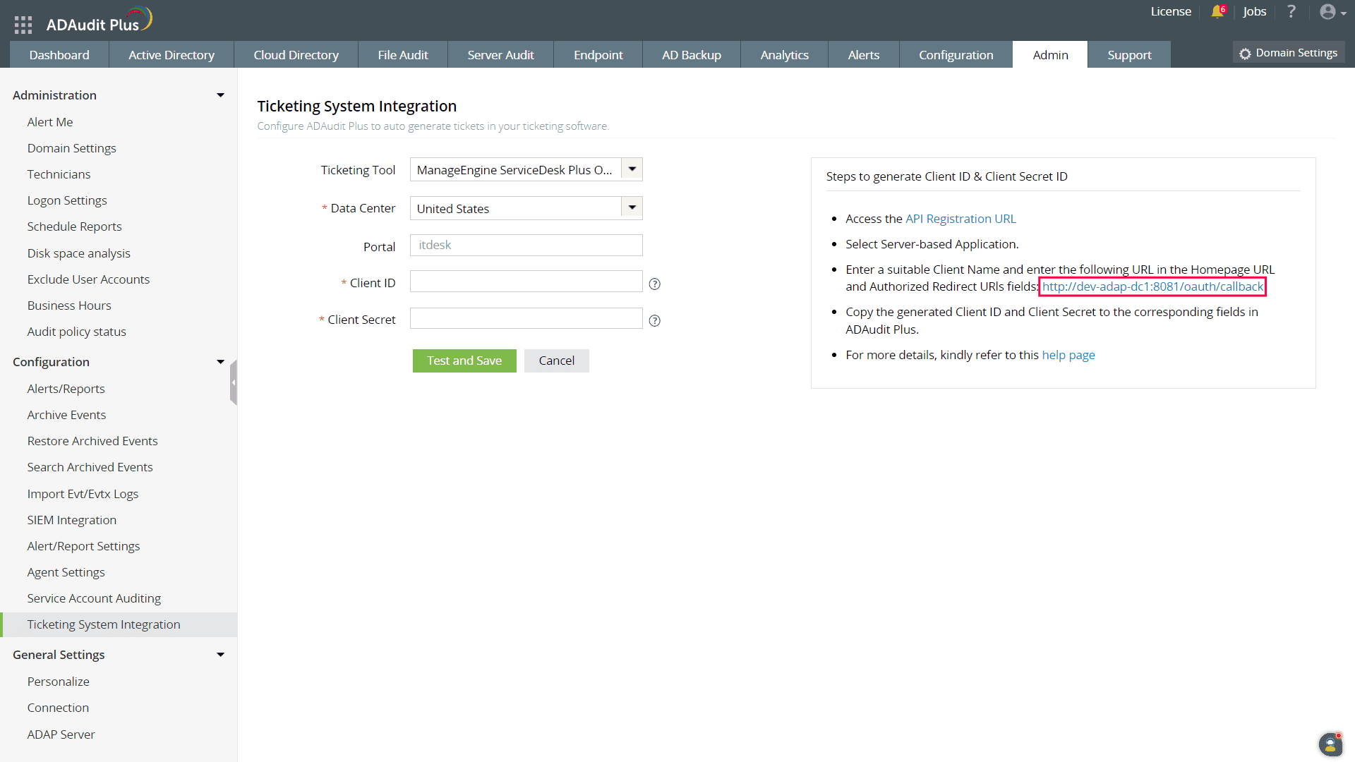Collapse the General Settings section
Screen dimensions: 1355x762
point(220,655)
